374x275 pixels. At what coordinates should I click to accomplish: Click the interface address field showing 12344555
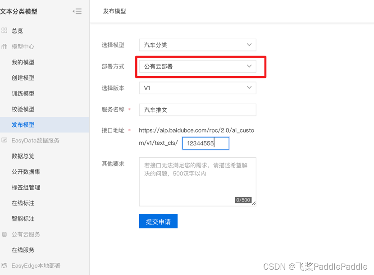click(205, 143)
